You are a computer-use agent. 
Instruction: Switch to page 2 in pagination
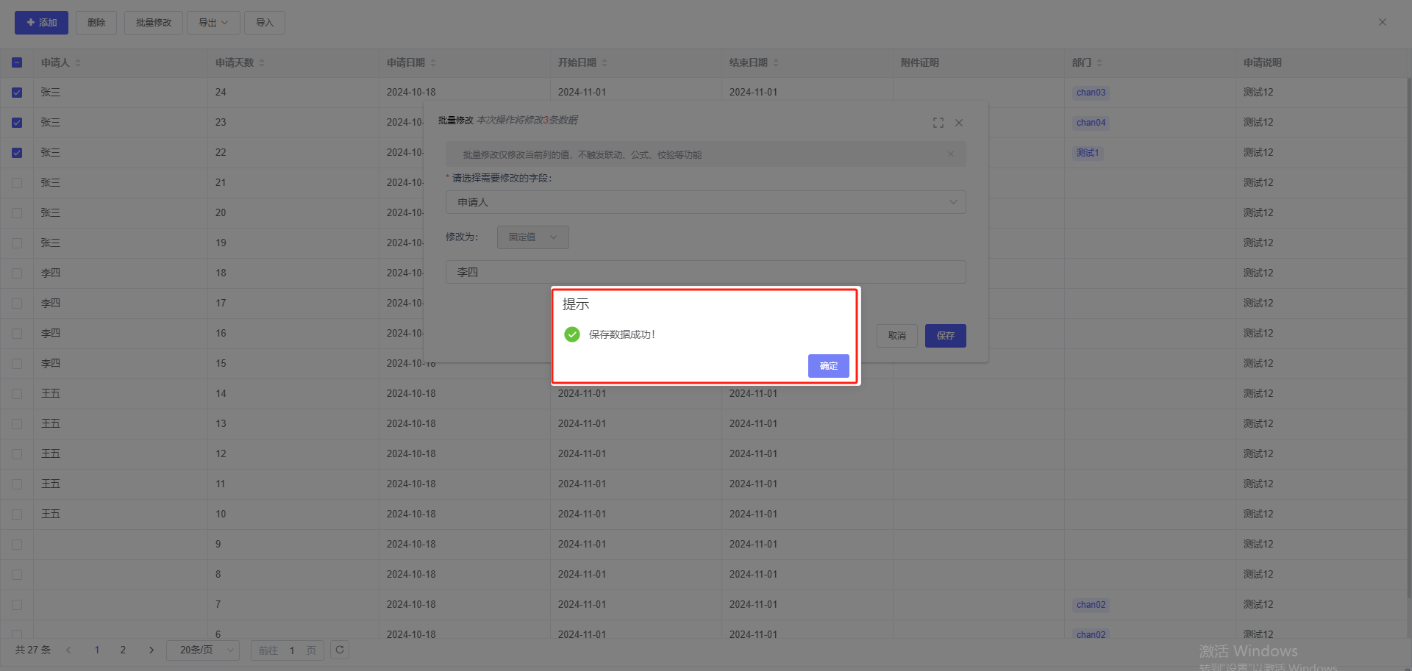point(123,650)
